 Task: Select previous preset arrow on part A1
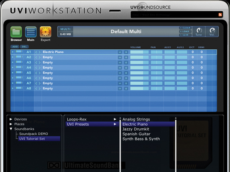[36, 52]
